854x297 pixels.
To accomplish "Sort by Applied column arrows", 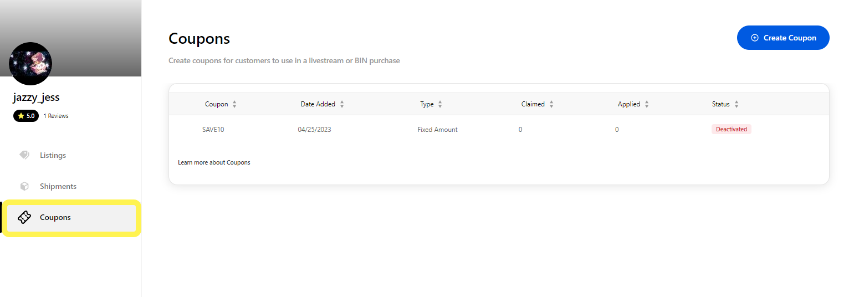I will tap(647, 104).
